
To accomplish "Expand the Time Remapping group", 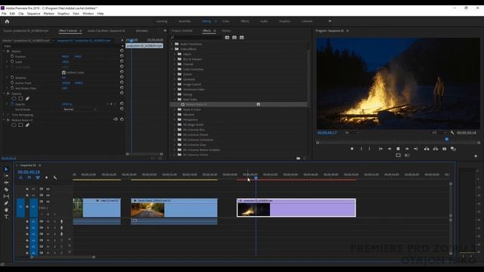I will (x=5, y=115).
